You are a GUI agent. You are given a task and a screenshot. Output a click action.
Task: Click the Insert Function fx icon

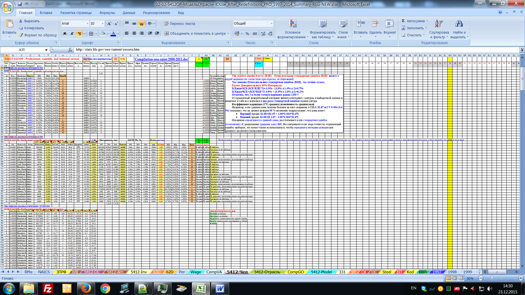[70, 50]
